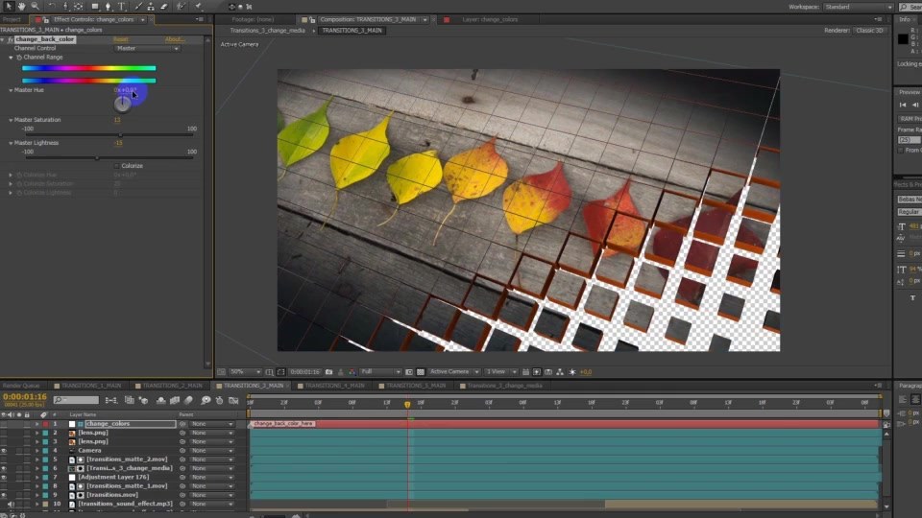922x518 pixels.
Task: Toggle fx switch of change_back_color effect
Action: coord(10,39)
